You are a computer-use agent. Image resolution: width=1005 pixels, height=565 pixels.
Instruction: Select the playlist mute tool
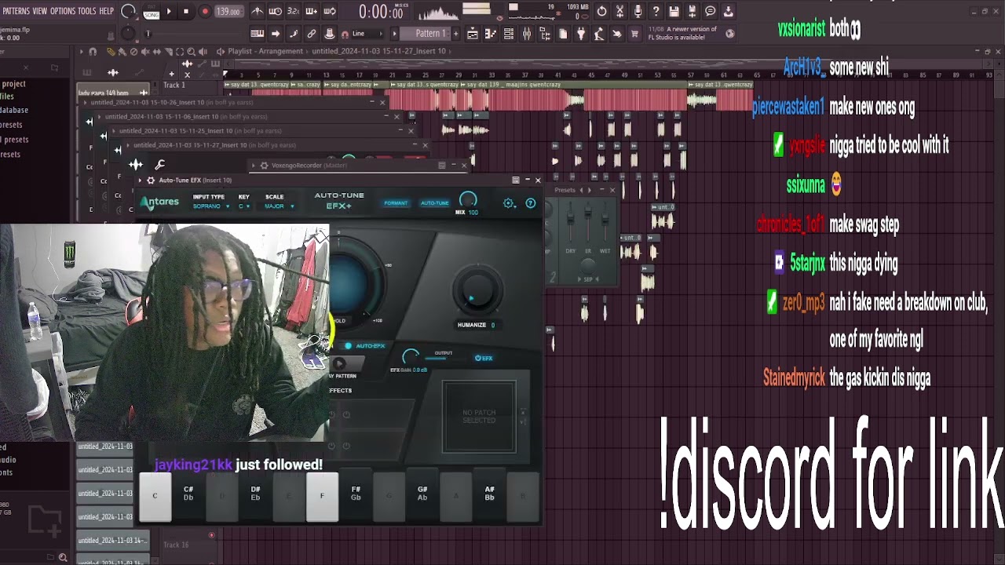tap(144, 51)
